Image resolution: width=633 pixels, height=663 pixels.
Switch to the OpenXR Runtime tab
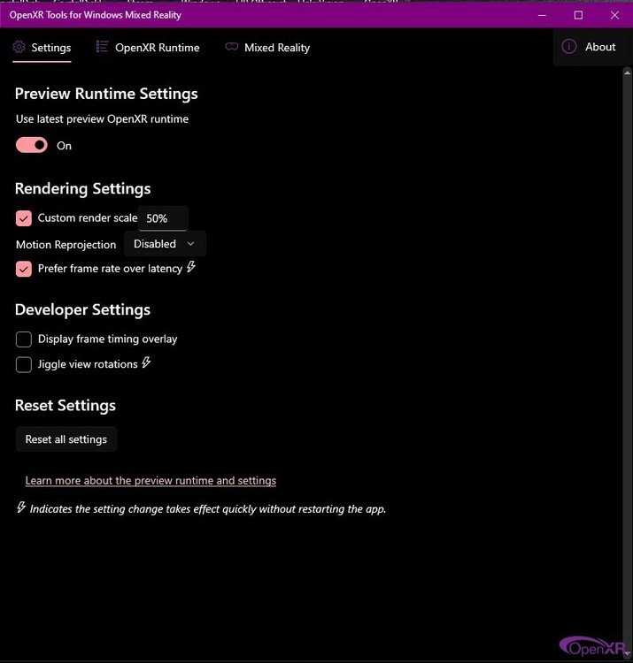click(x=148, y=48)
